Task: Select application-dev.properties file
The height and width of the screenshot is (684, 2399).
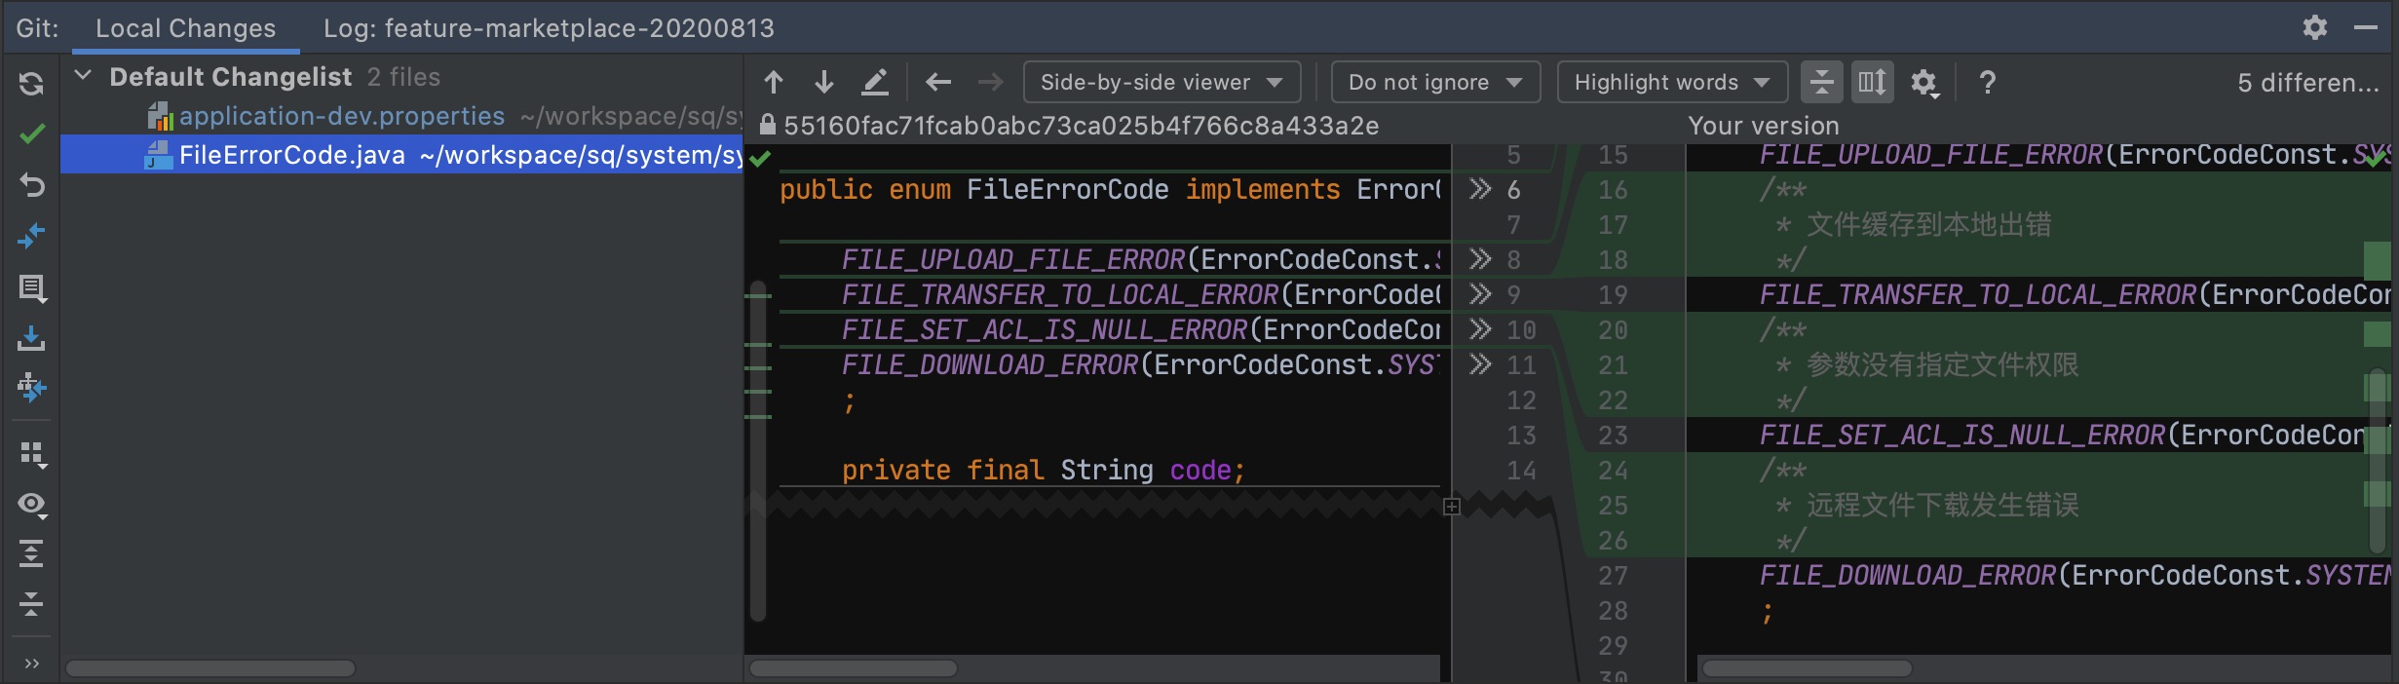Action: (401, 116)
